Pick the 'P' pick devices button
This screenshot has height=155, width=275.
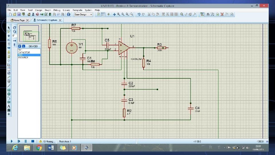[20, 46]
